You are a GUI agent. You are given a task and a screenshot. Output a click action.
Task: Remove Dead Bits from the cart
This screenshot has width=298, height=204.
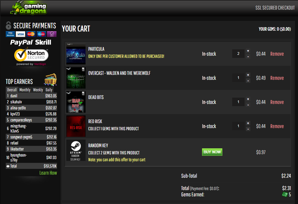click(x=277, y=102)
